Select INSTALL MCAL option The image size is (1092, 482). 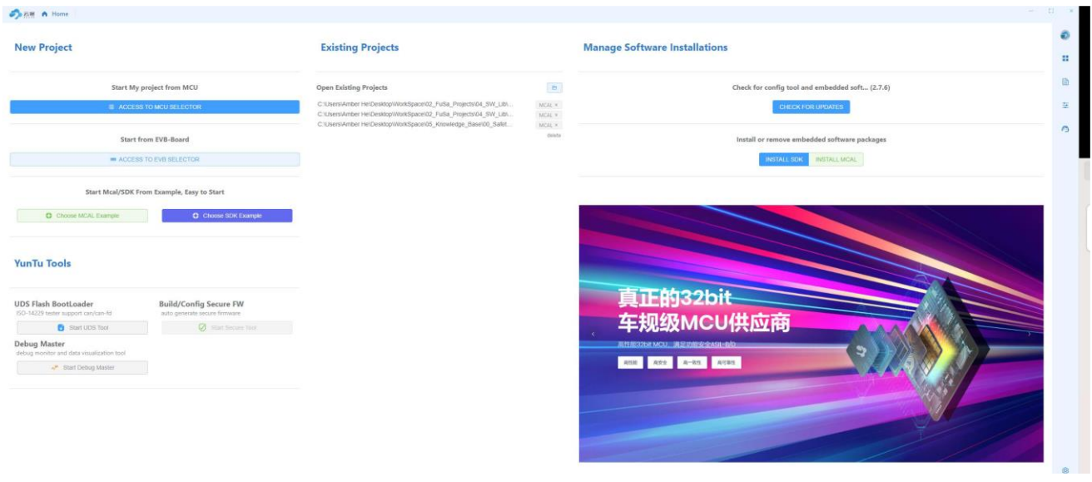point(836,159)
